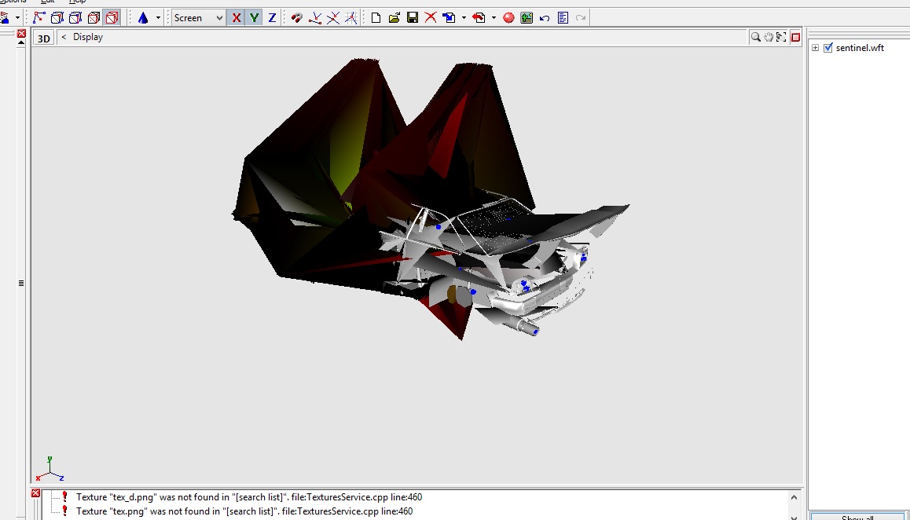Toggle the red magnet snapping icon
Screen dimensions: 910x520
click(x=297, y=18)
